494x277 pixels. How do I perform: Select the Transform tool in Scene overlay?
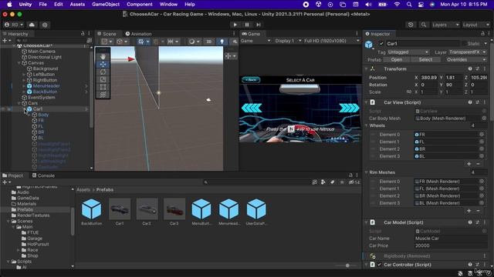tap(103, 95)
